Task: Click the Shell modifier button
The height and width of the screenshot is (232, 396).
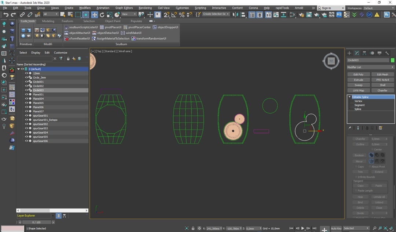Action: (x=382, y=85)
